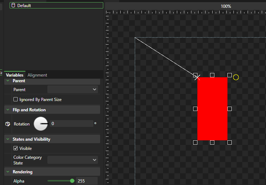266x185 pixels.
Task: Enable the Ignored By Parent Size checkbox
Action: coord(16,100)
